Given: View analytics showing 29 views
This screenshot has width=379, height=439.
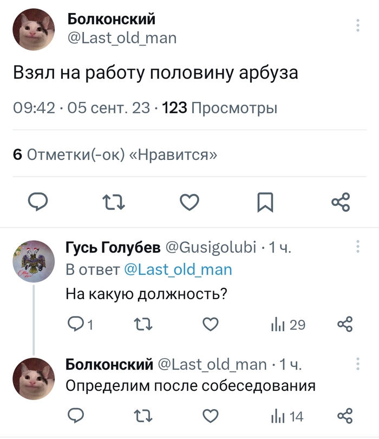Looking at the screenshot, I should click(x=287, y=325).
